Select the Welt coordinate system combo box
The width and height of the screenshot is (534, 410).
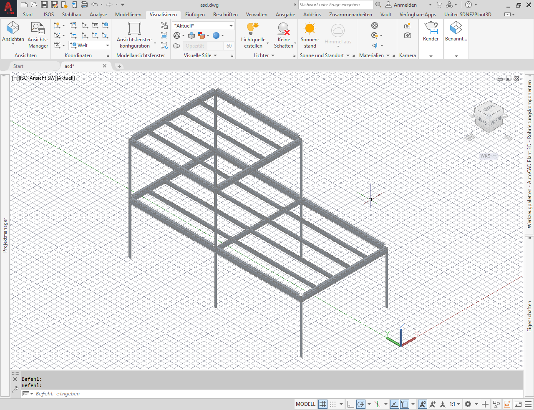click(x=89, y=45)
